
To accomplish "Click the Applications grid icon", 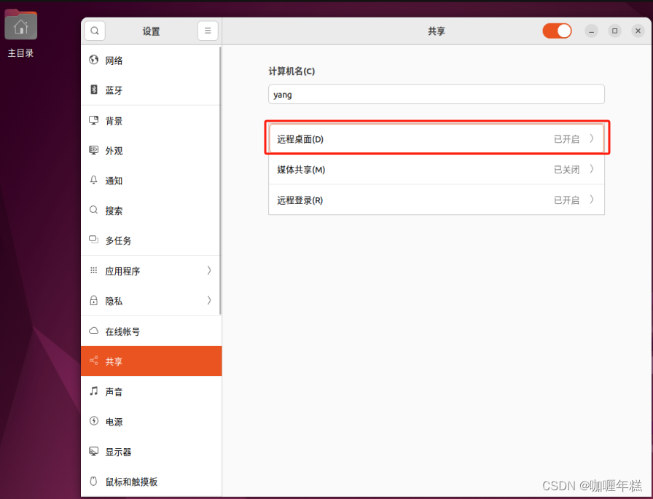I will click(94, 270).
